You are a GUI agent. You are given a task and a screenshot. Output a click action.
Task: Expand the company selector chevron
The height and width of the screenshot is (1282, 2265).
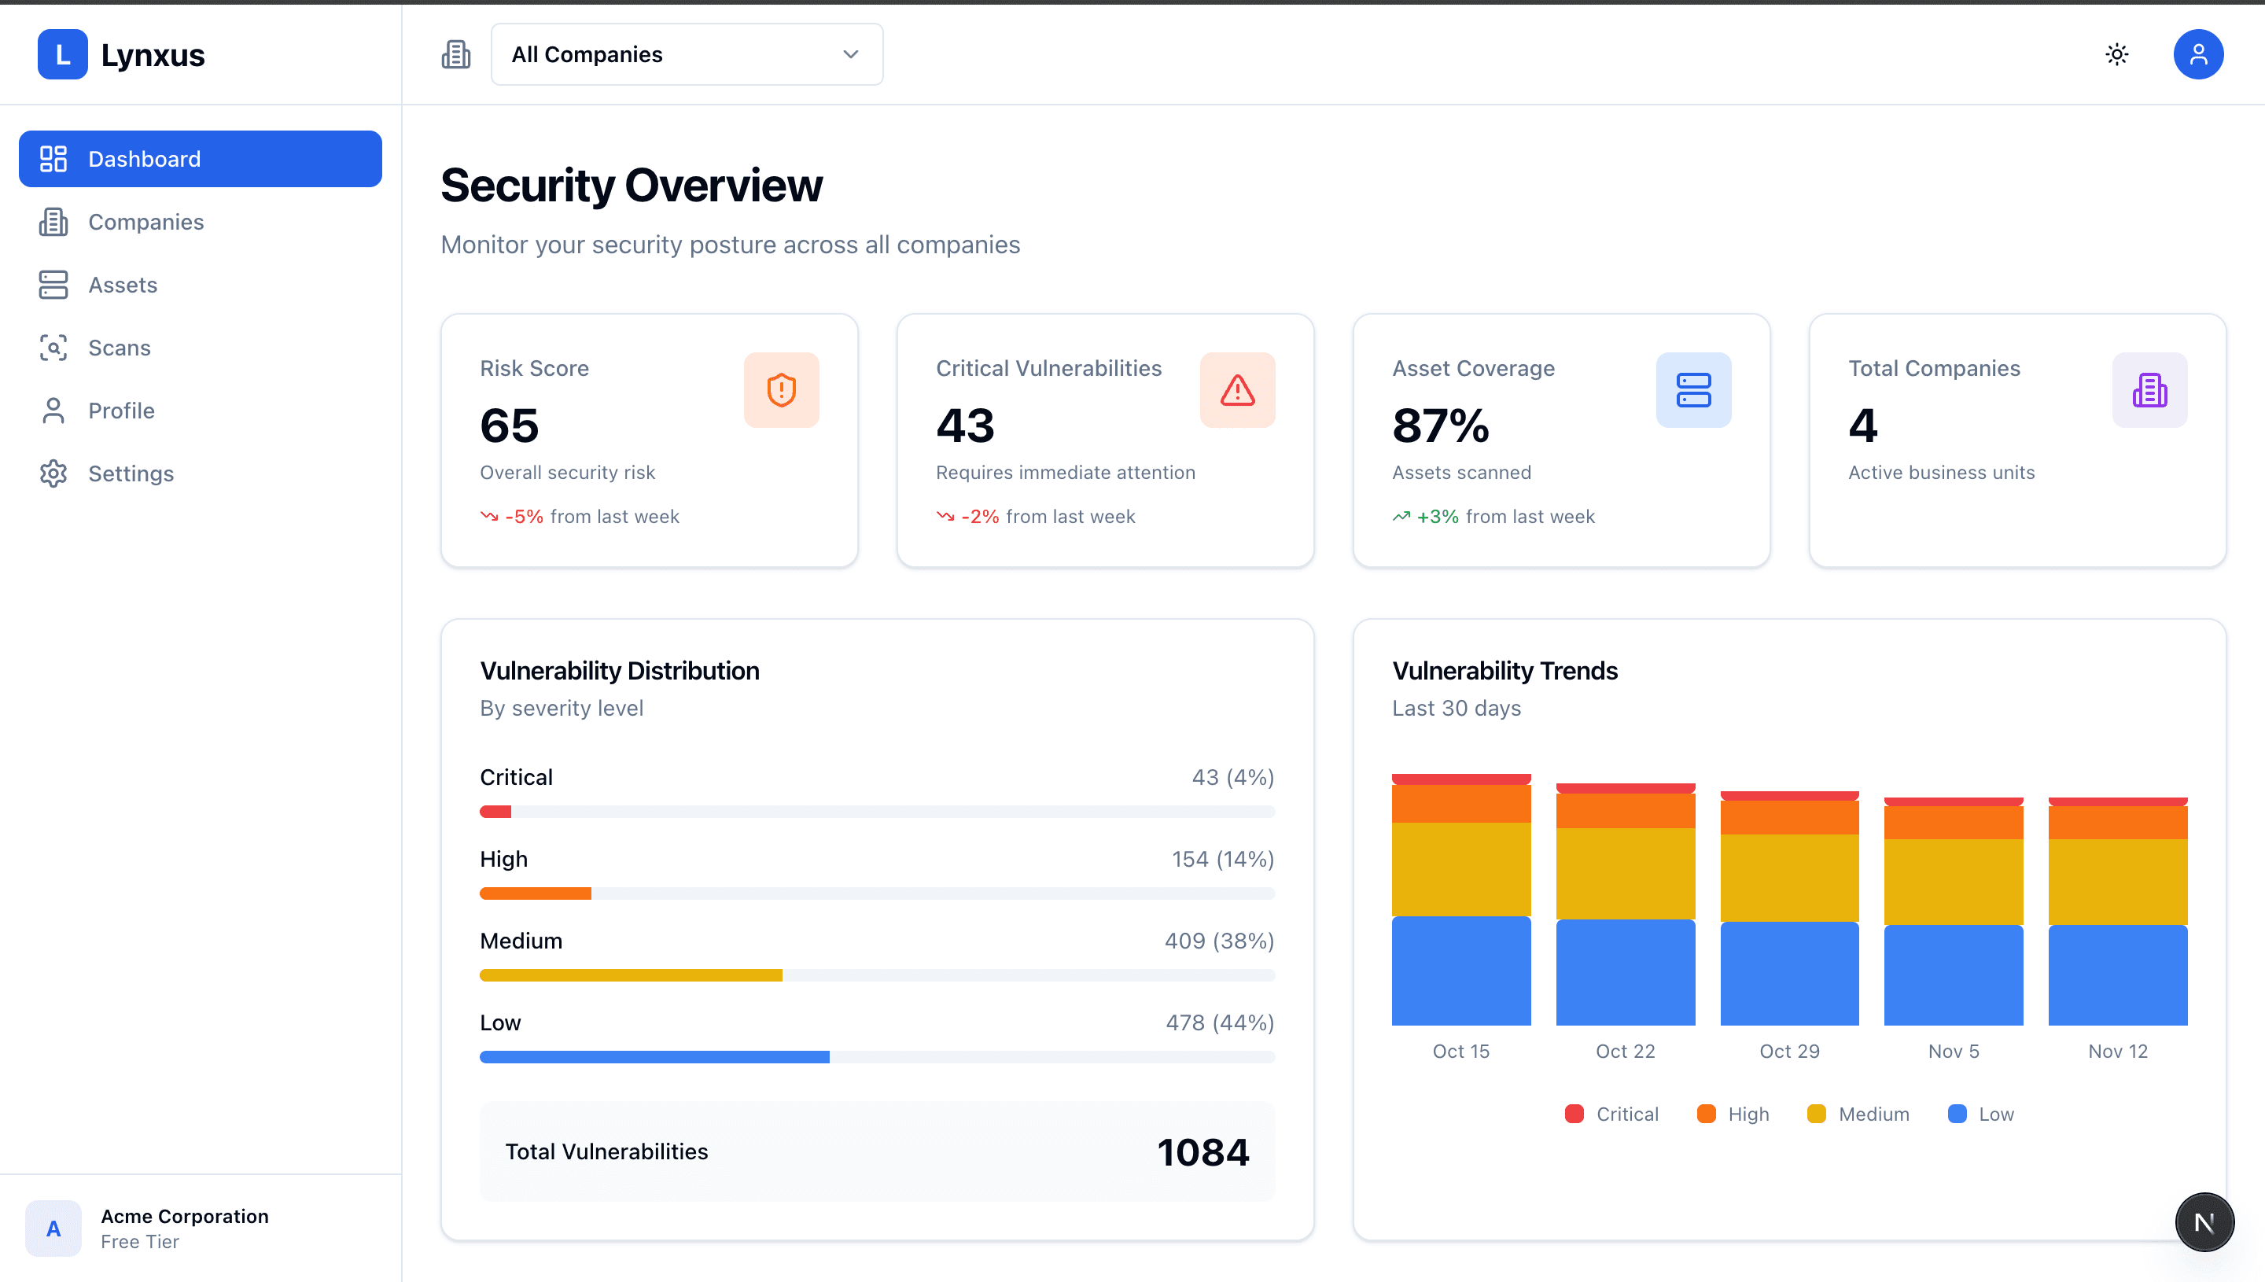coord(849,53)
